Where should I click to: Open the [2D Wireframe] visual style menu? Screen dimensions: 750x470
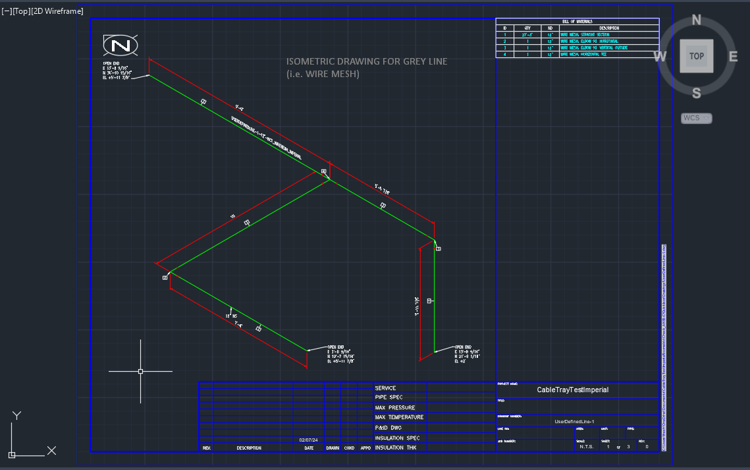click(x=57, y=11)
